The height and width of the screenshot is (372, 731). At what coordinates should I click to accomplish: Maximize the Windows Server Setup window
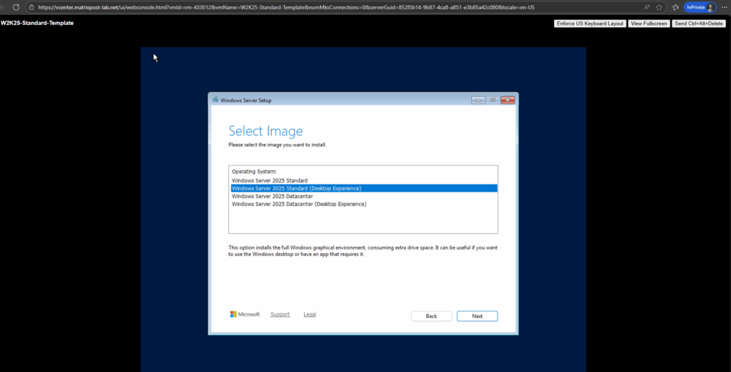coord(493,100)
